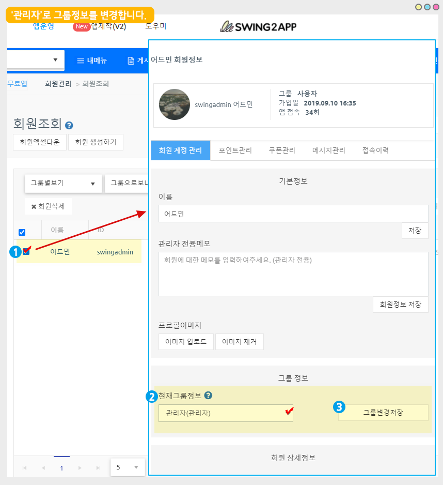Click the help icon beside 회원조회 heading
Screen dimensions: 443x485
tap(69, 125)
